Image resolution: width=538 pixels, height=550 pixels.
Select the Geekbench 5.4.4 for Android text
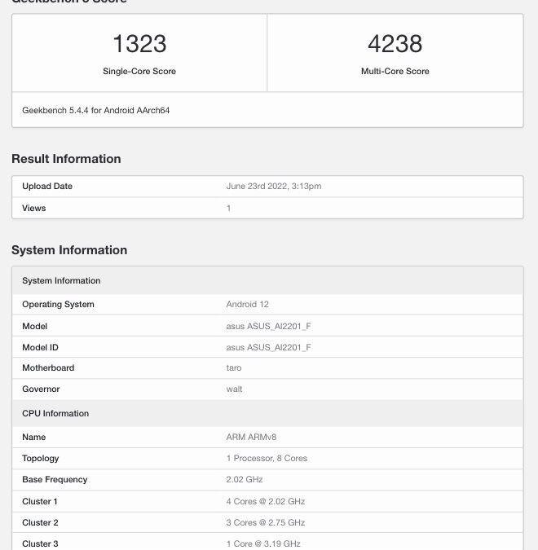(96, 110)
